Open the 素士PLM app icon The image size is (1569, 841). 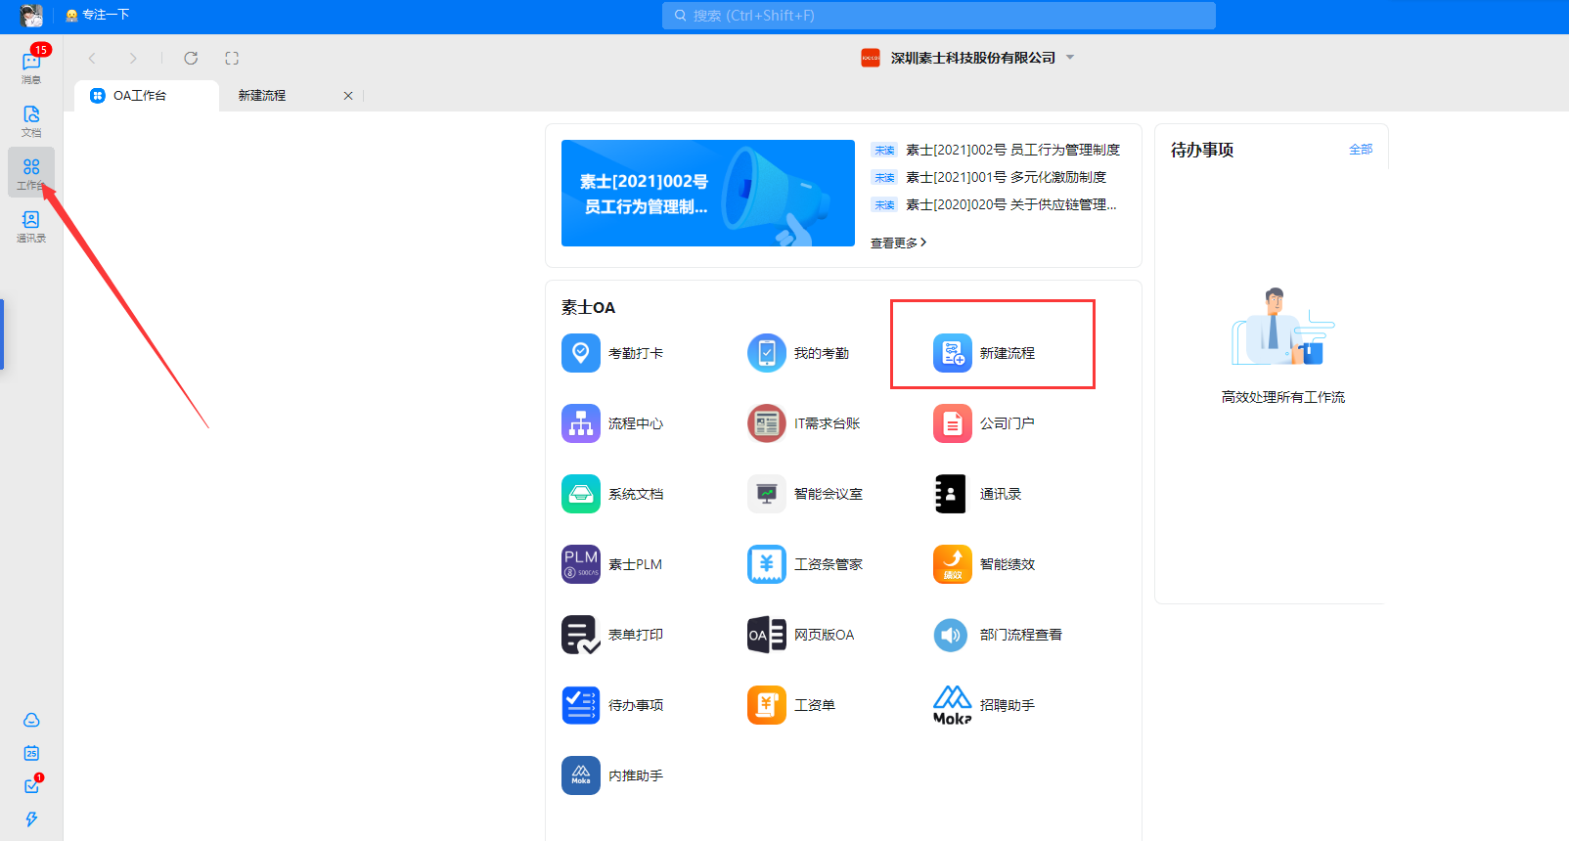581,564
